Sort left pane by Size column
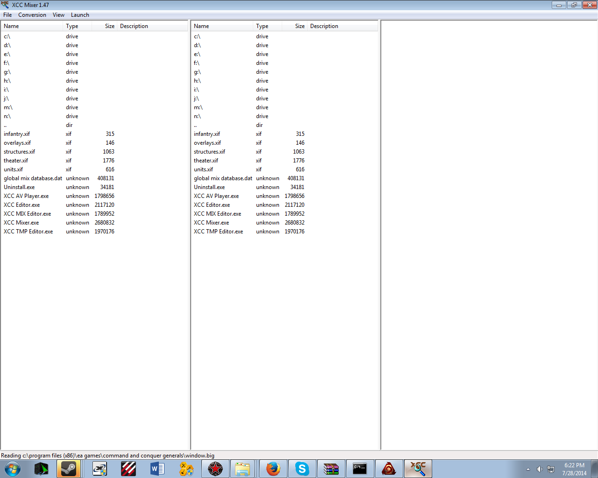The width and height of the screenshot is (598, 478). (x=109, y=26)
